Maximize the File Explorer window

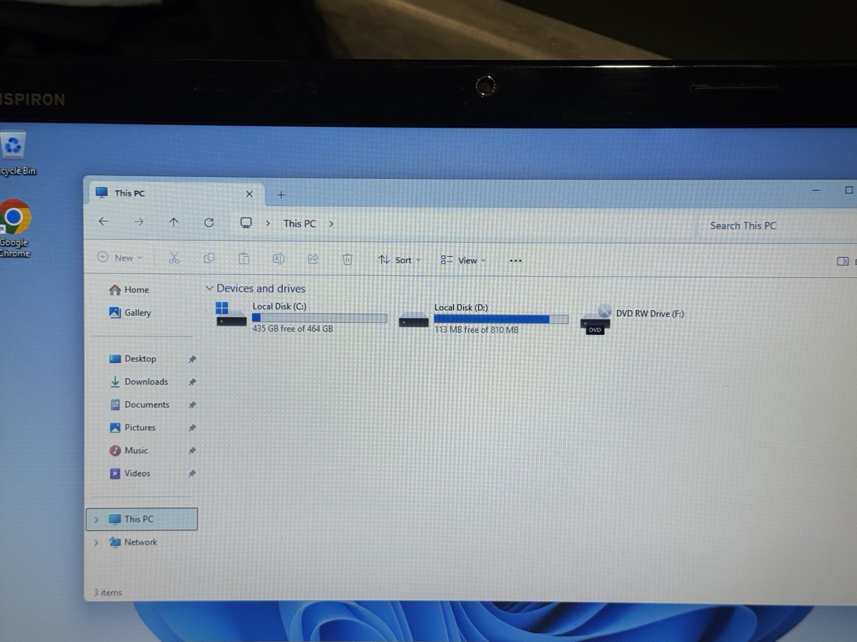tap(849, 190)
